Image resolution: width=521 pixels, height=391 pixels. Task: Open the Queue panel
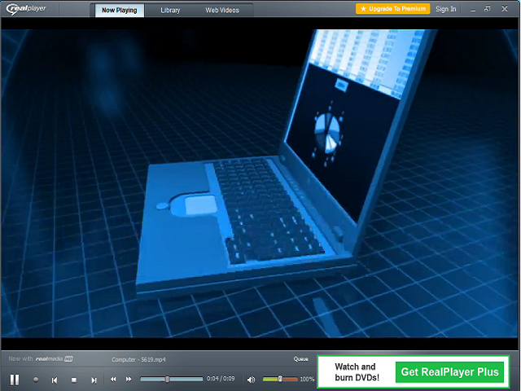(x=300, y=359)
